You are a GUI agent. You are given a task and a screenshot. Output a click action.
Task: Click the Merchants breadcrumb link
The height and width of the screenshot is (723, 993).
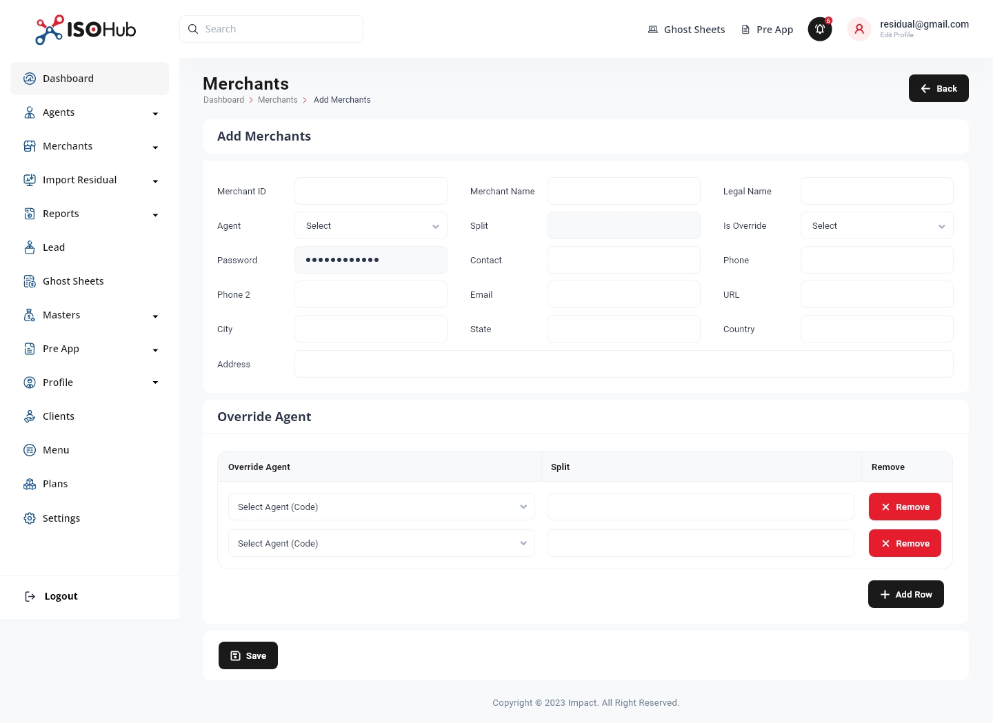pyautogui.click(x=278, y=100)
